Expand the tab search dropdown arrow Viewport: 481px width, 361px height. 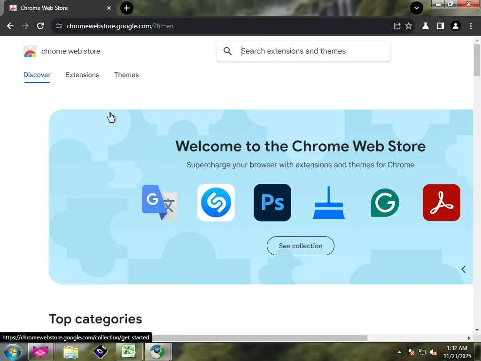pos(417,8)
